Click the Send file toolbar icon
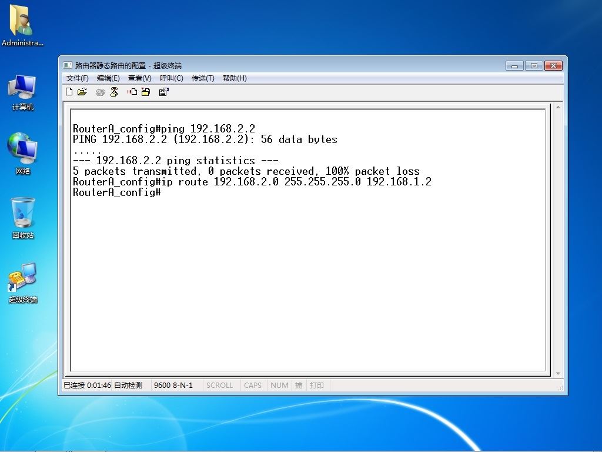 (x=132, y=92)
